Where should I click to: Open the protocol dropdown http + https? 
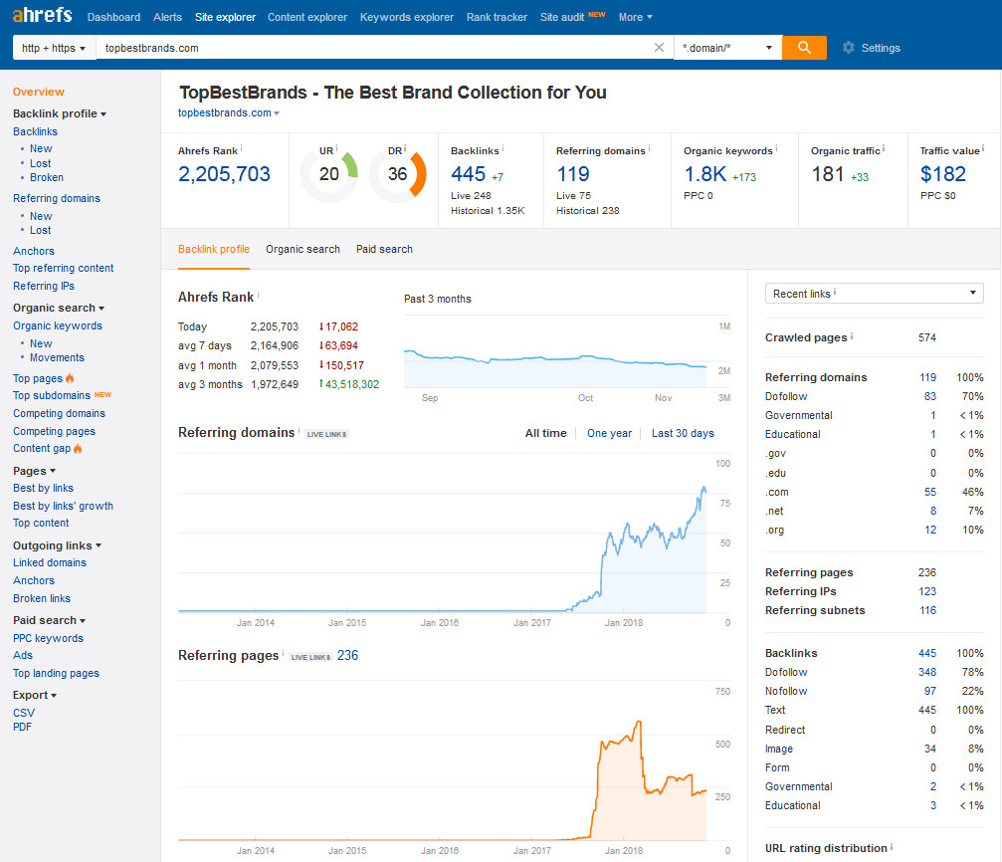(55, 48)
